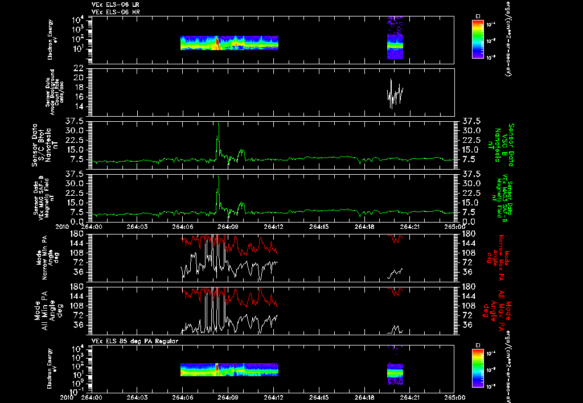Screen dimensions: 583x403
Task: Click the "264:18" label on the bottom time axis
Action: [x=364, y=397]
